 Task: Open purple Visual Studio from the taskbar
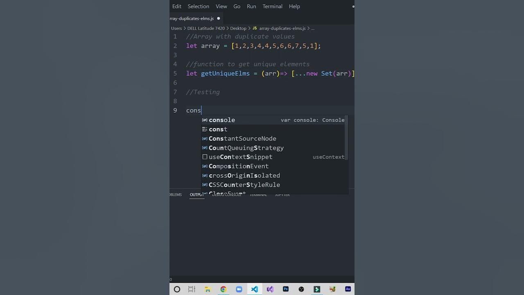click(x=270, y=289)
